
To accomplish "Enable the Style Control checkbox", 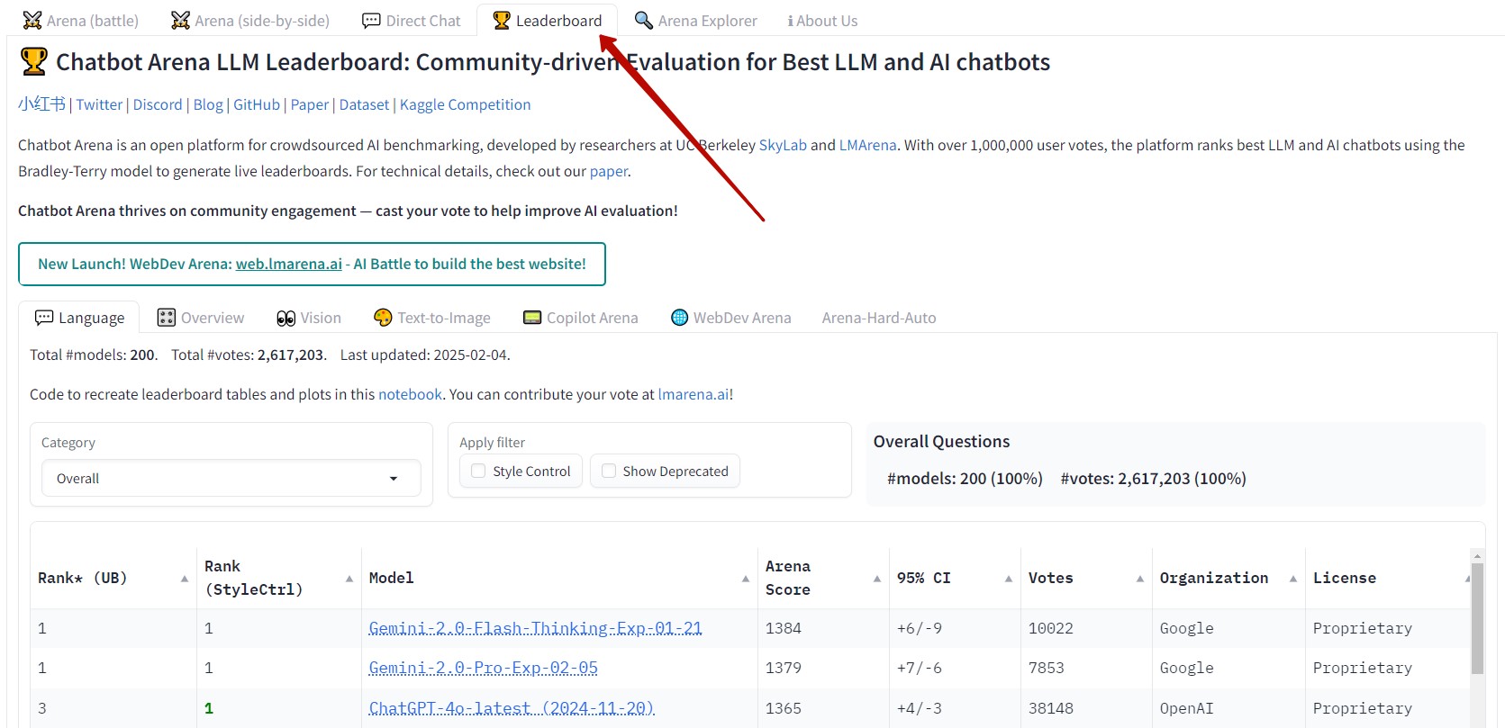I will point(478,472).
